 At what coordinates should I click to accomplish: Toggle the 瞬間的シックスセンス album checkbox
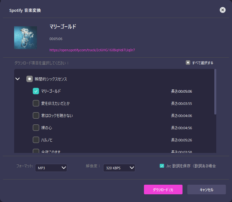tap(30, 79)
